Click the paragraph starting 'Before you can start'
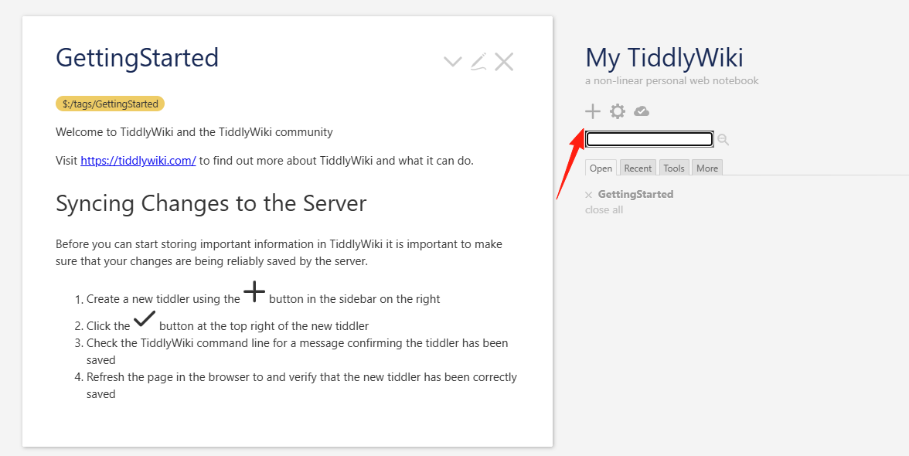The width and height of the screenshot is (909, 456). pos(279,253)
